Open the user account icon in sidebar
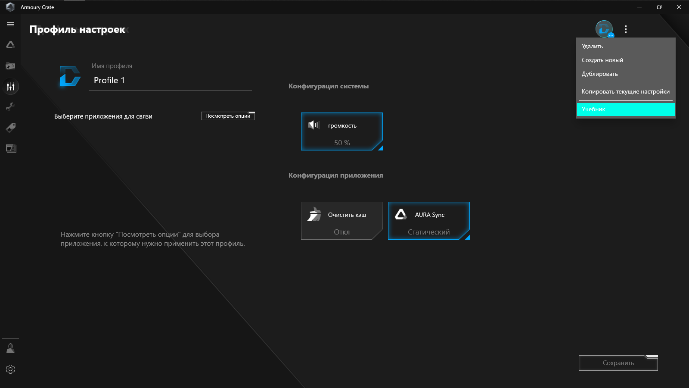The width and height of the screenshot is (689, 388). (x=10, y=348)
